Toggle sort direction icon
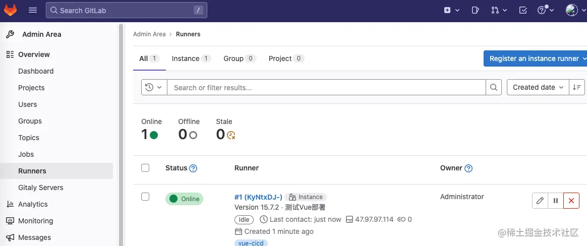 click(x=577, y=87)
